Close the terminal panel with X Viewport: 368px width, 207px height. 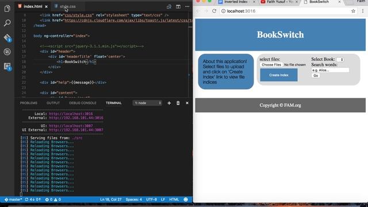click(187, 103)
